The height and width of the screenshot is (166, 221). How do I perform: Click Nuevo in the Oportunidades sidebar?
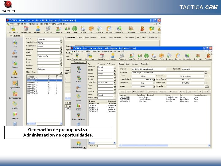click(79, 79)
